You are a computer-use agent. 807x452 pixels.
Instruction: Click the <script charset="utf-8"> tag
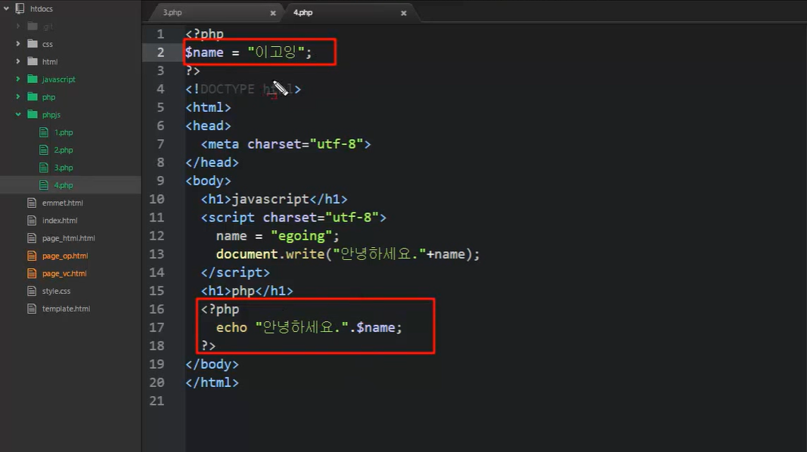coord(293,218)
